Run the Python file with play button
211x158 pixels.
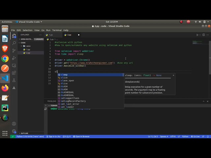pos(197,35)
